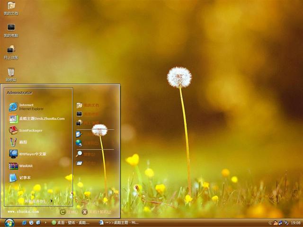Open the control panel icon in start menu
Image resolution: width=303 pixels, height=227 pixels.
click(x=79, y=134)
